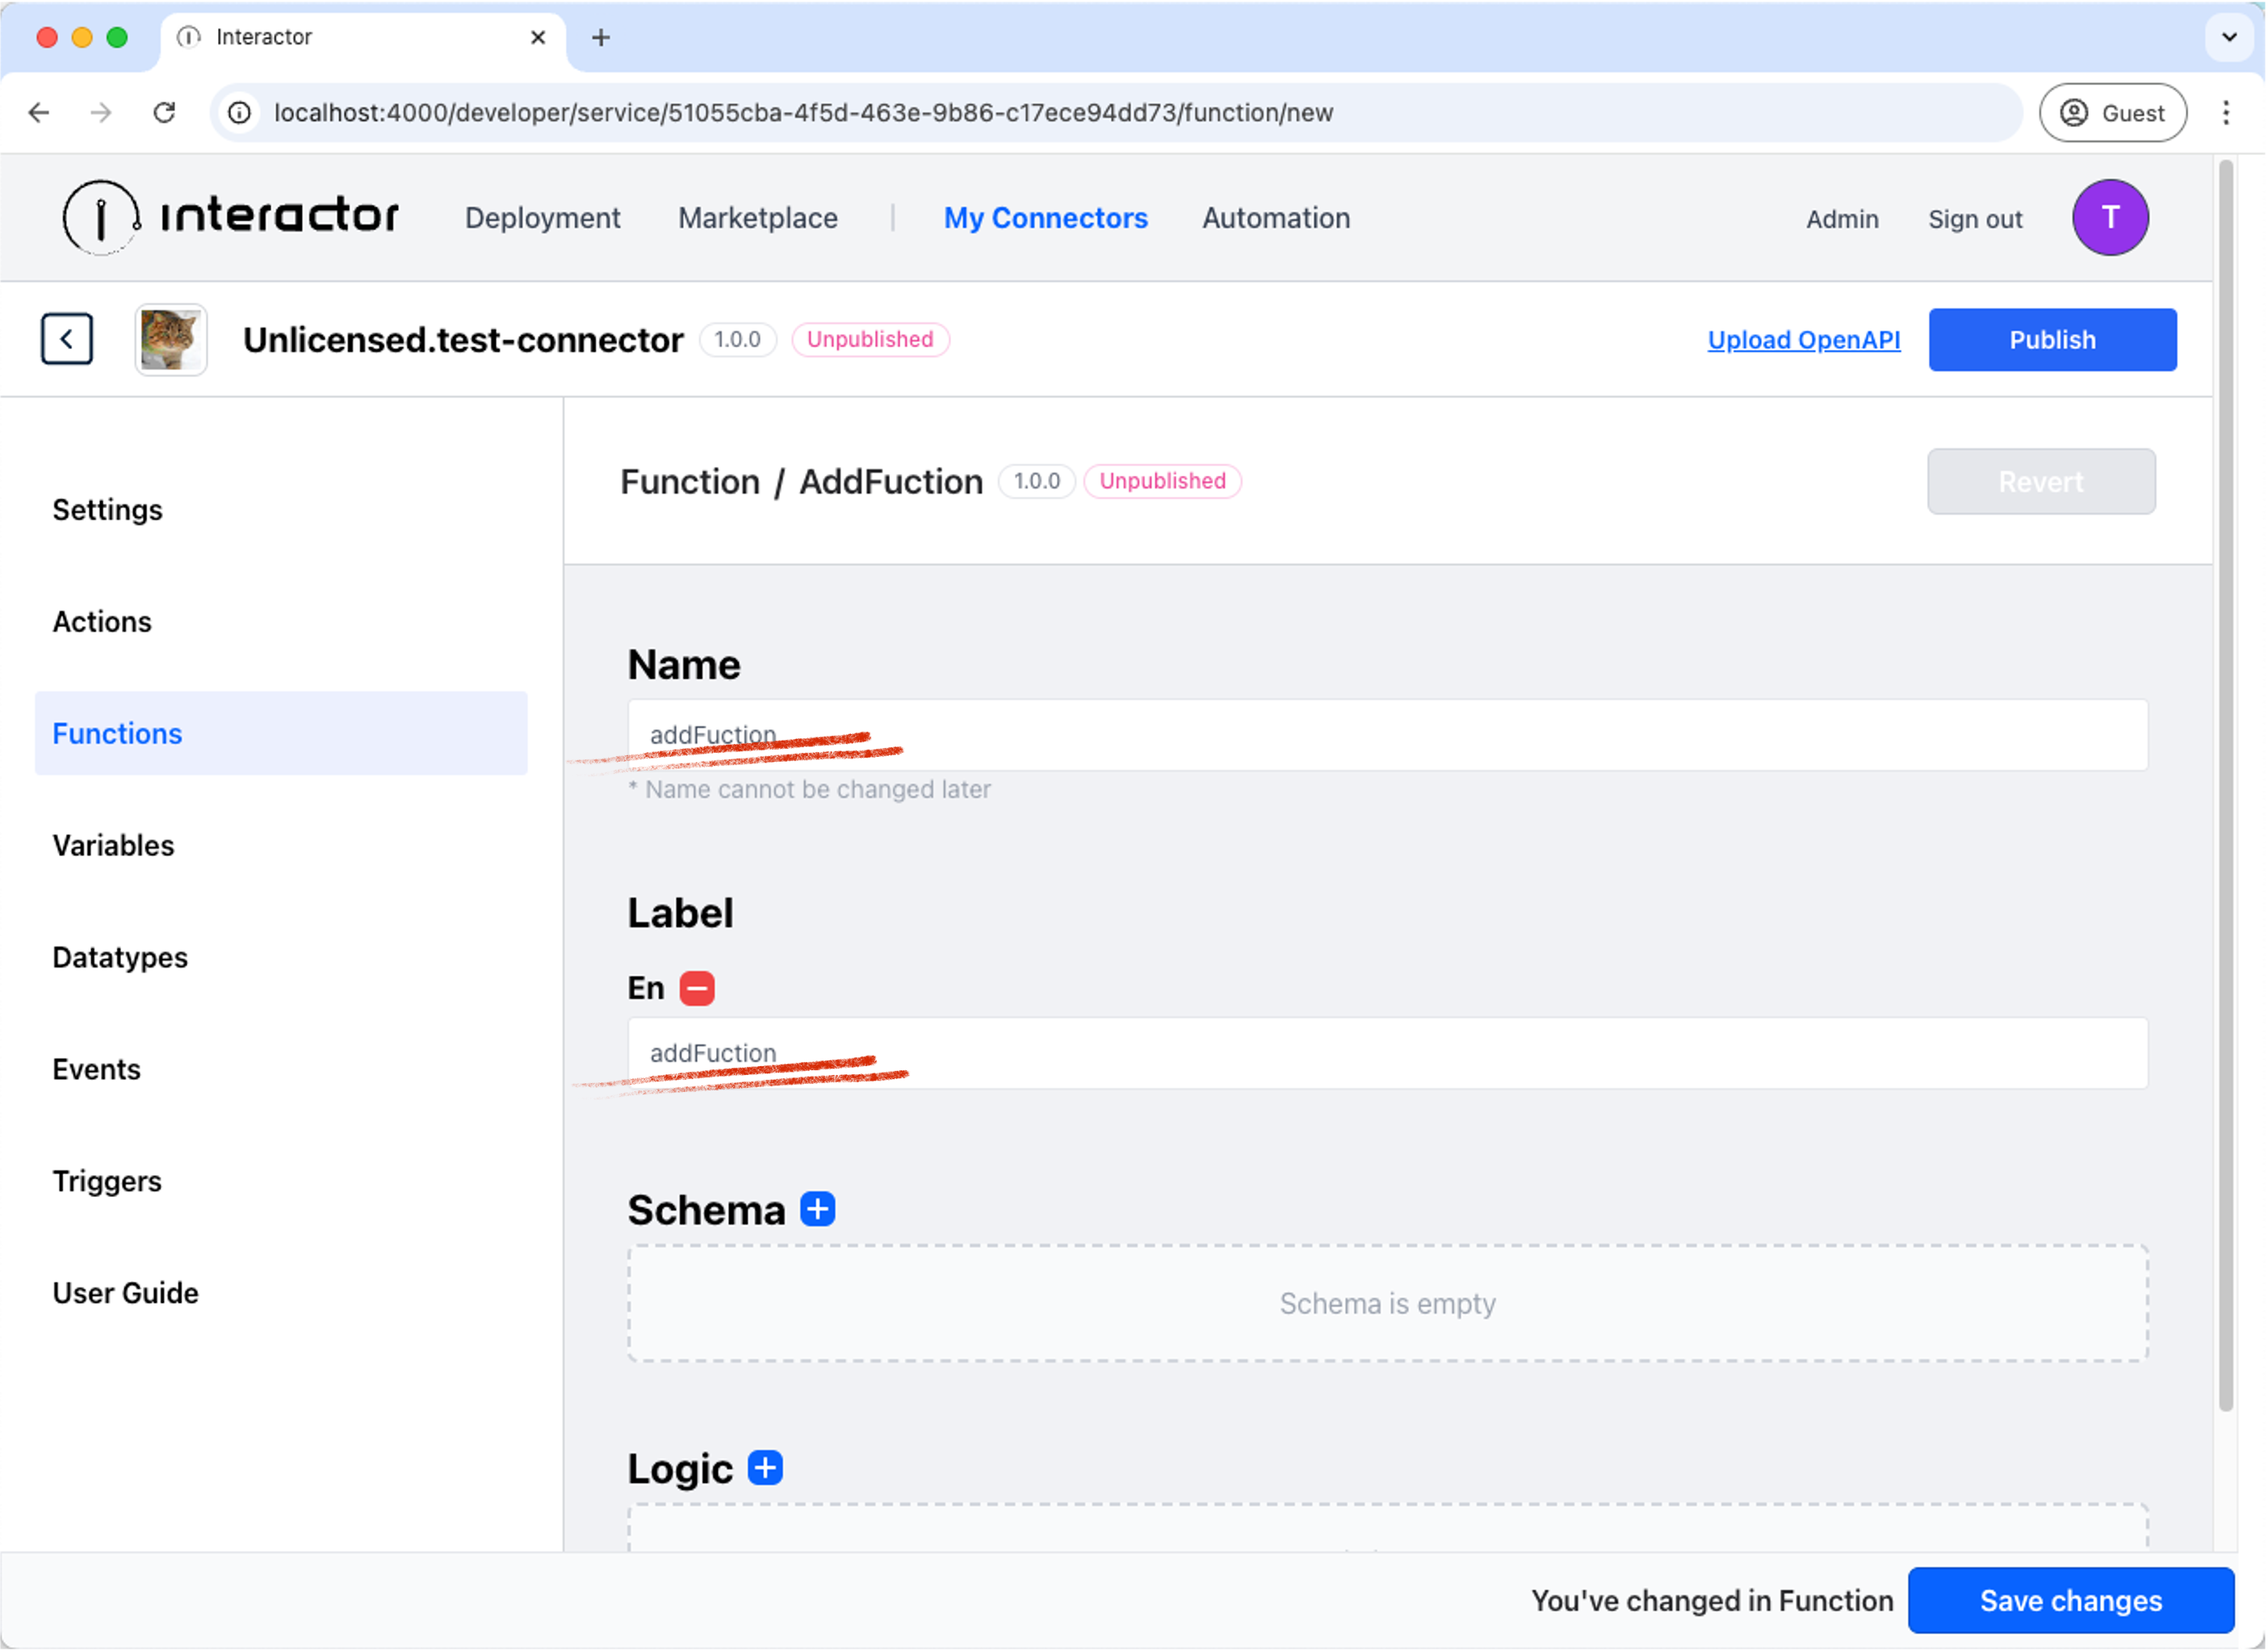Click the connector 1.0.0 version badge
The height and width of the screenshot is (1651, 2268).
point(738,339)
